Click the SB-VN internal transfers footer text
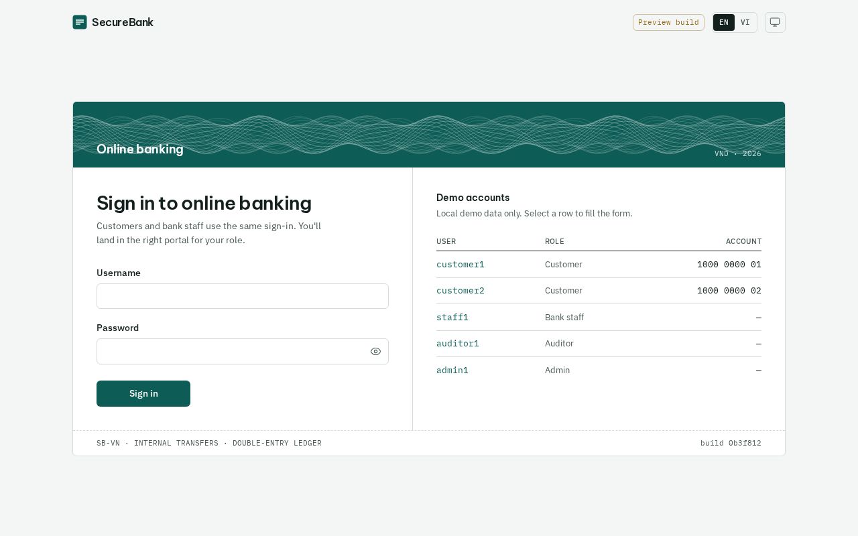Viewport: 858px width, 536px height. click(x=209, y=444)
